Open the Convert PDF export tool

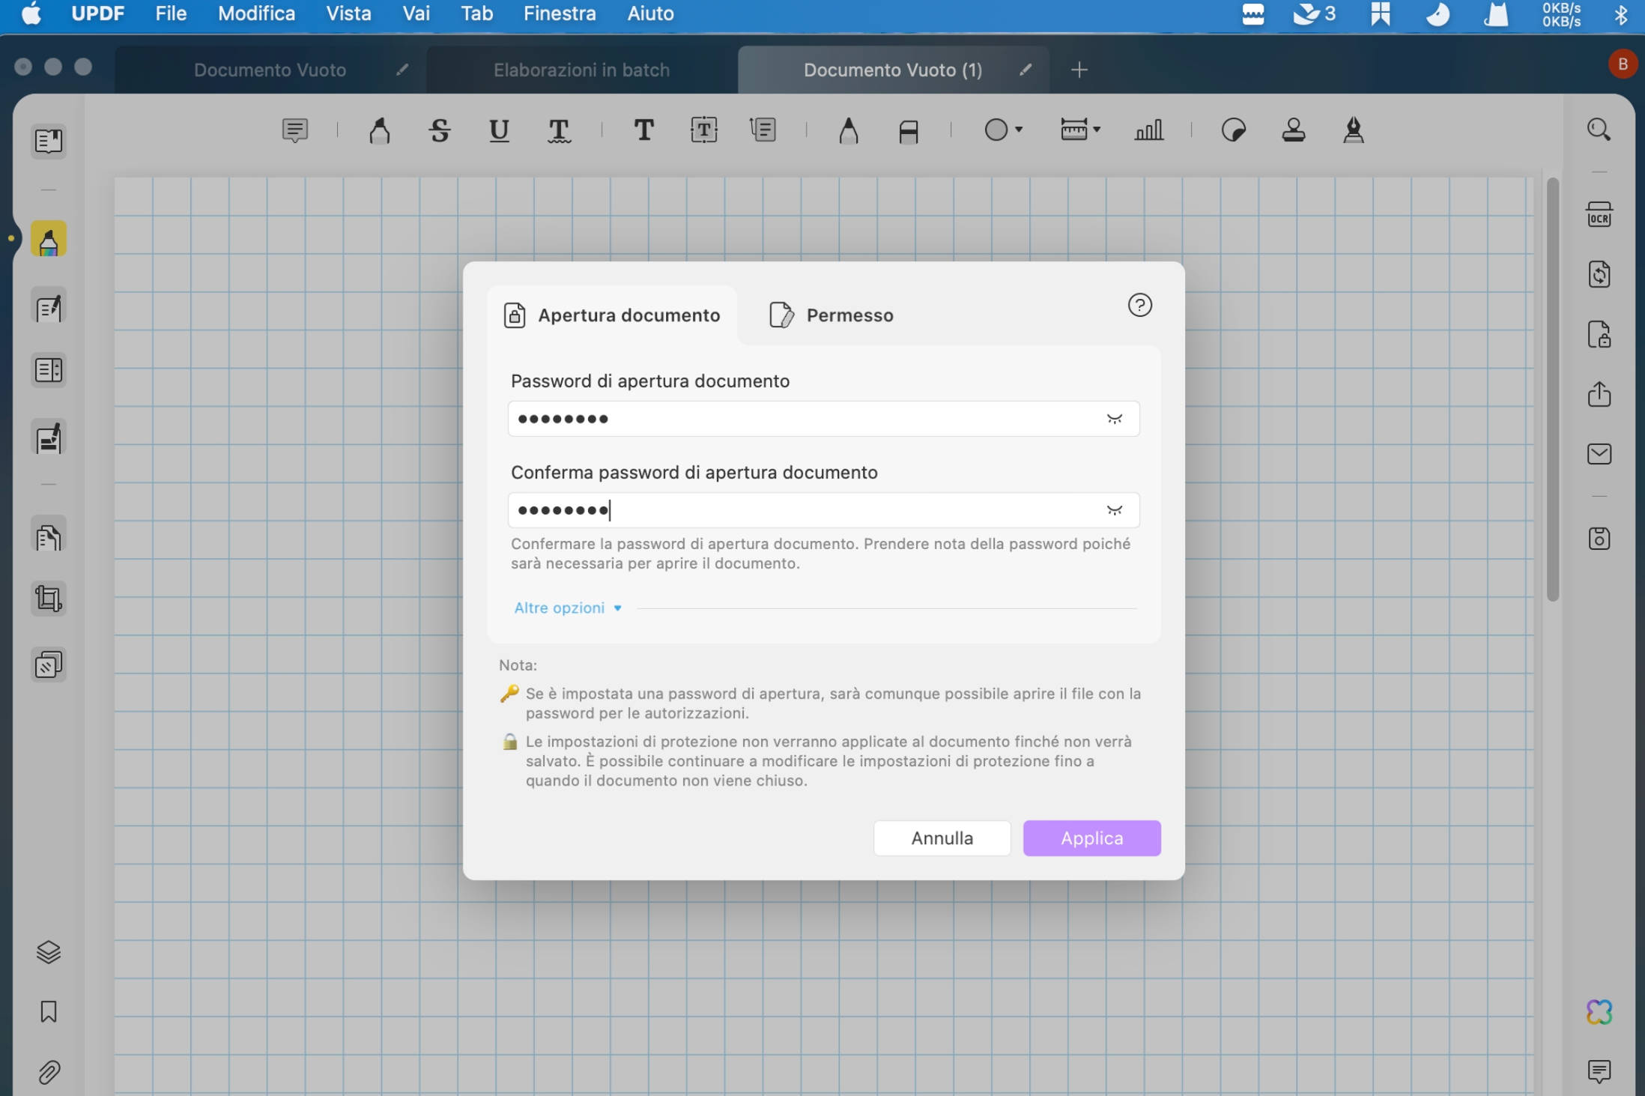(1599, 274)
